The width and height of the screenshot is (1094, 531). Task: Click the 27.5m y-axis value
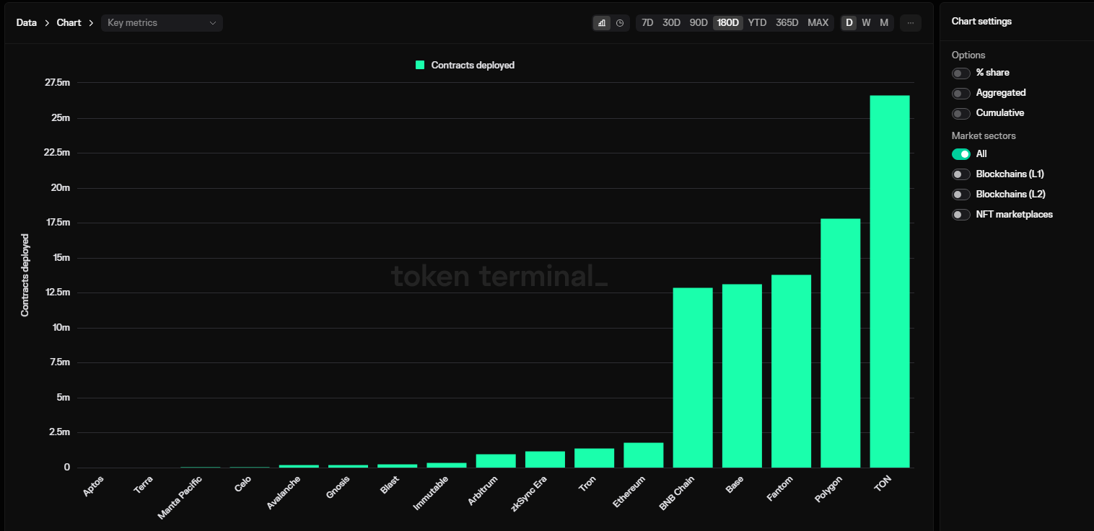click(57, 83)
